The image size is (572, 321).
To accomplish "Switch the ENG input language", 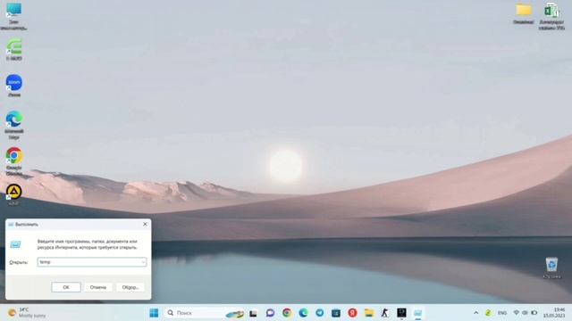I will (x=502, y=313).
